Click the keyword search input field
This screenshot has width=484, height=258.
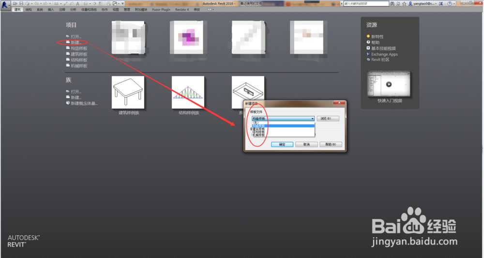(366, 4)
